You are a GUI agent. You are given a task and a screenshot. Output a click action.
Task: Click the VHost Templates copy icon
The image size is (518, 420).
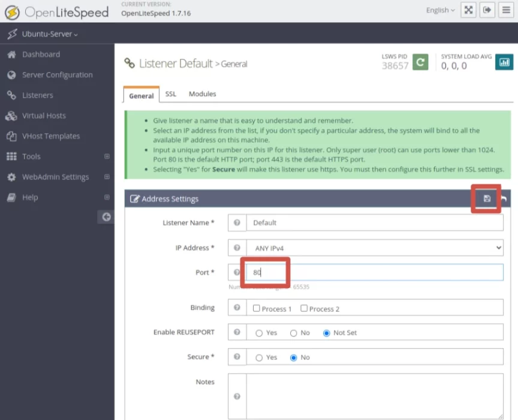(x=11, y=136)
